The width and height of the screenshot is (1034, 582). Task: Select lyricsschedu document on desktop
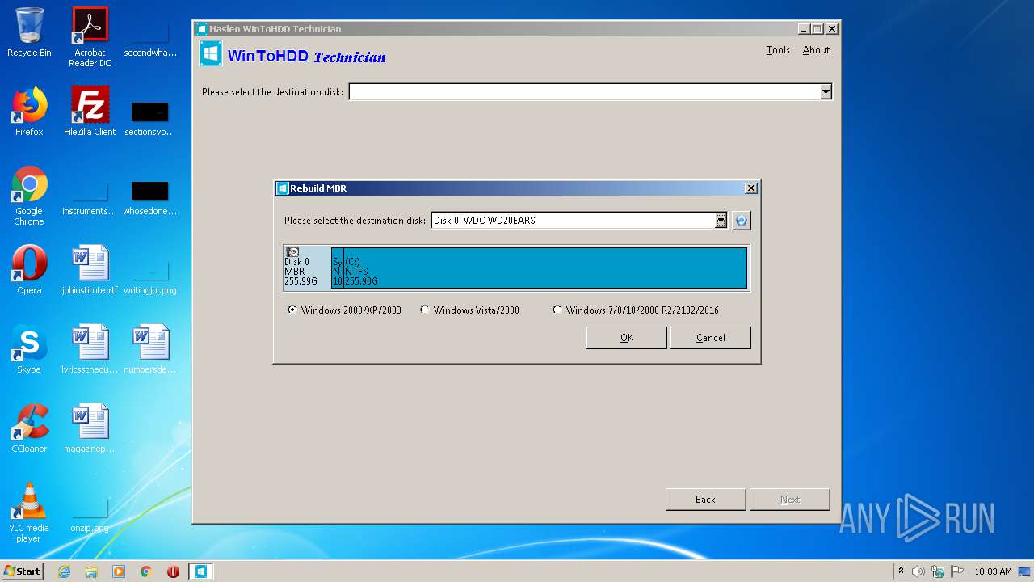point(90,349)
